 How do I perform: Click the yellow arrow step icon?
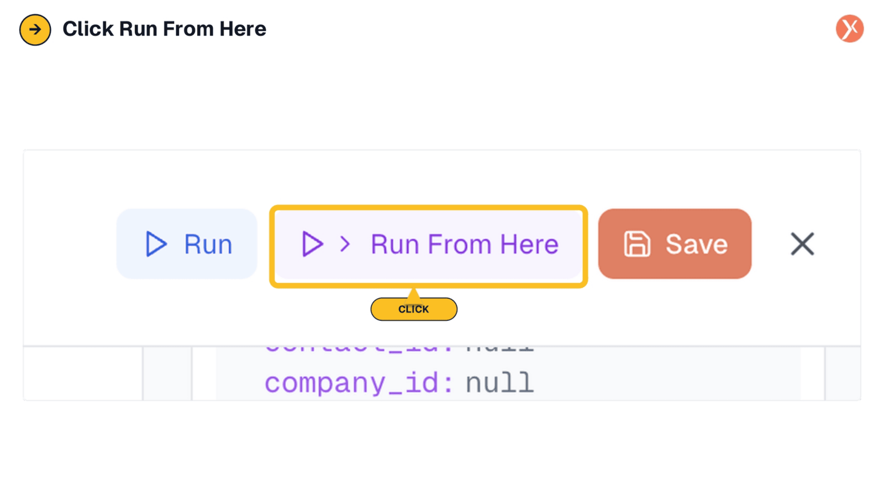tap(35, 30)
